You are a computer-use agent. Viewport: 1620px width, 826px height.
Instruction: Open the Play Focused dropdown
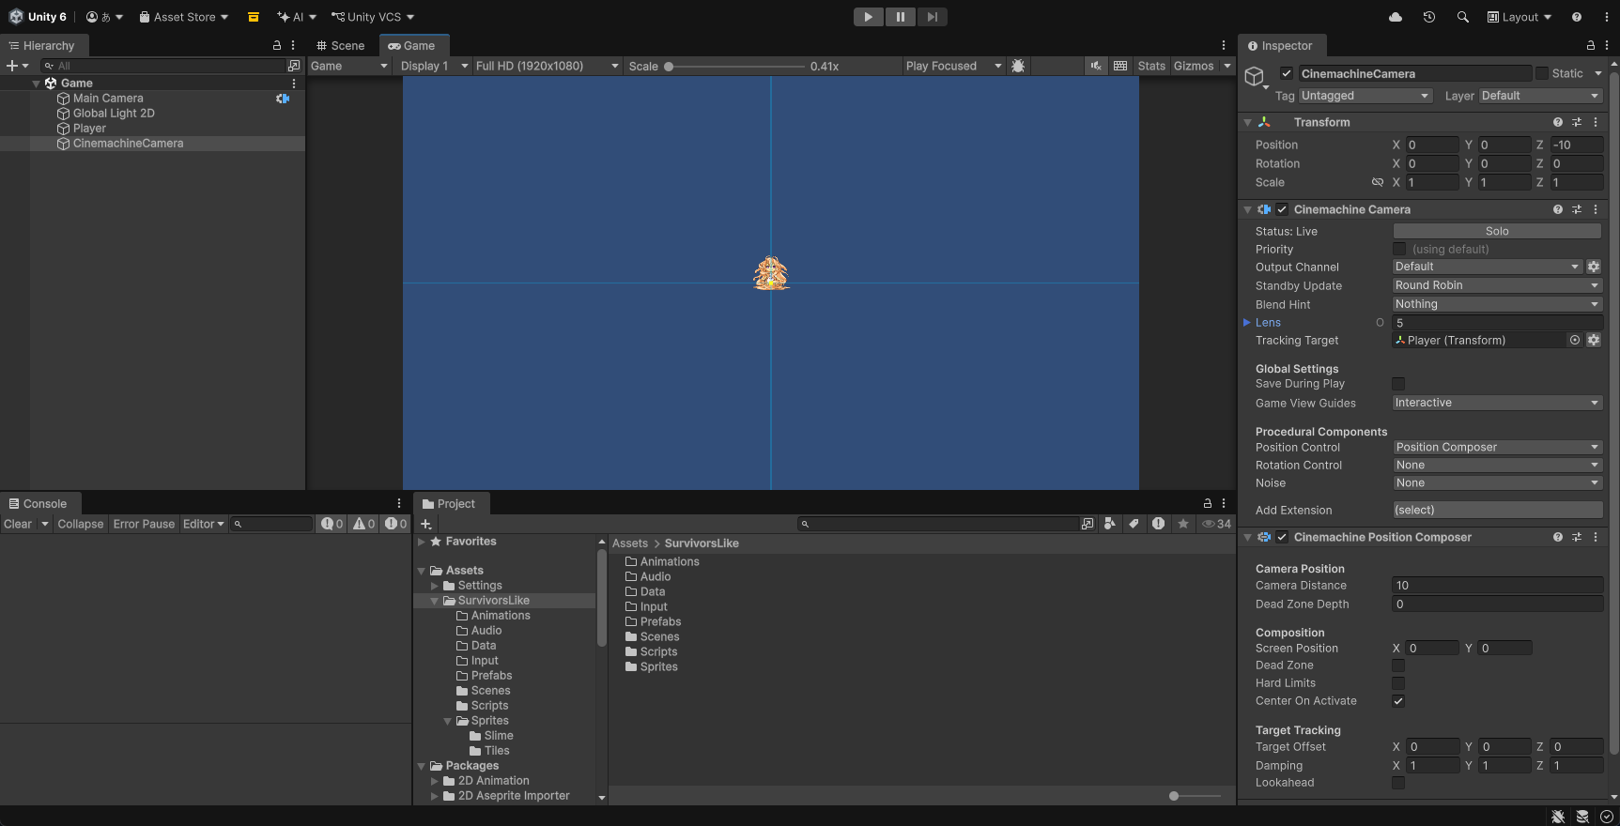(x=953, y=66)
